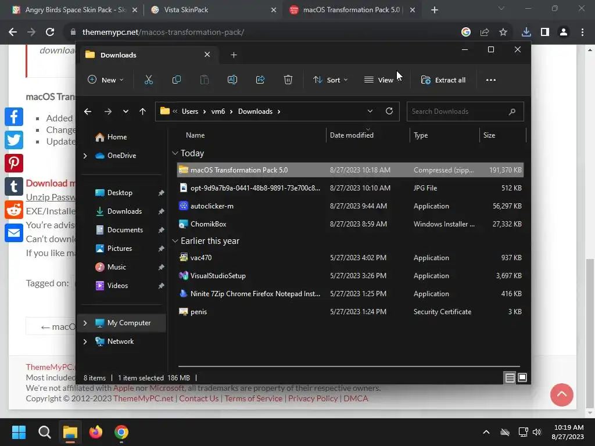Screen dimensions: 595x446
Task: Expand the OneDrive tree node
Action: pos(85,156)
